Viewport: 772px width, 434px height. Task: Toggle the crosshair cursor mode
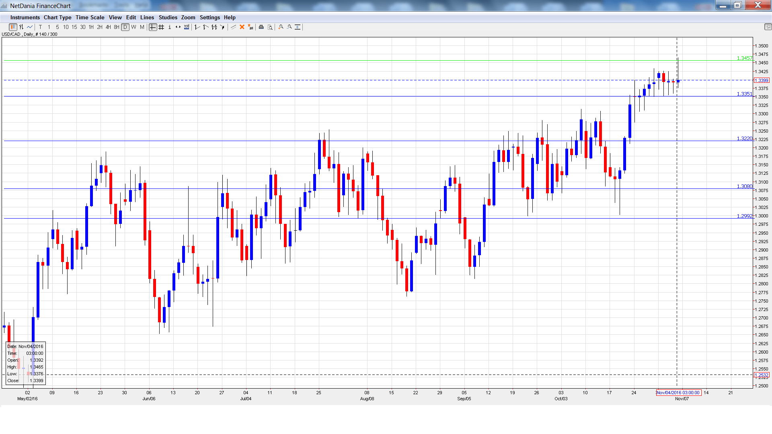(152, 27)
